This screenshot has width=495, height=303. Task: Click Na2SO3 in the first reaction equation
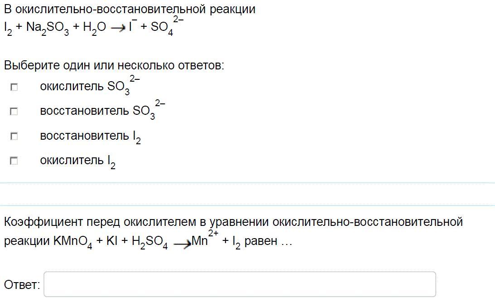48,28
